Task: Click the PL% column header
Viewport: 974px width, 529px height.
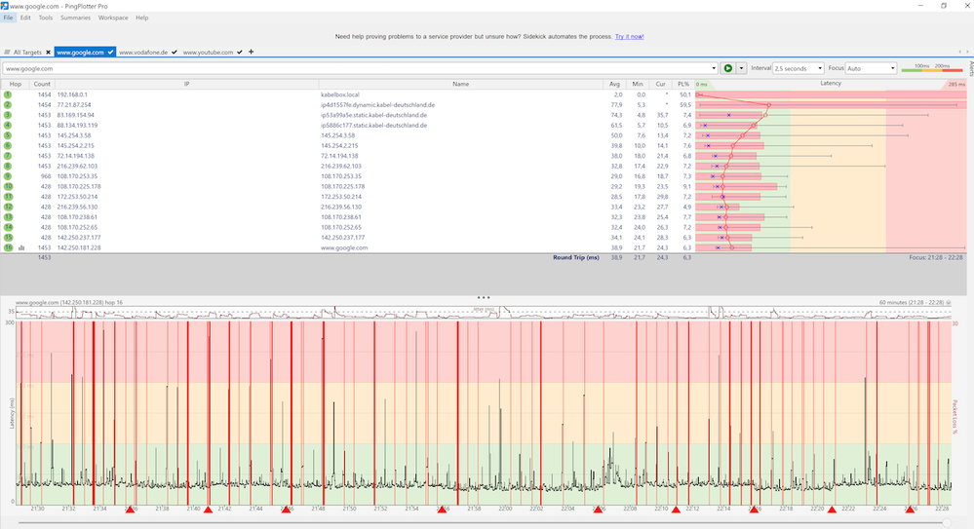Action: point(683,84)
